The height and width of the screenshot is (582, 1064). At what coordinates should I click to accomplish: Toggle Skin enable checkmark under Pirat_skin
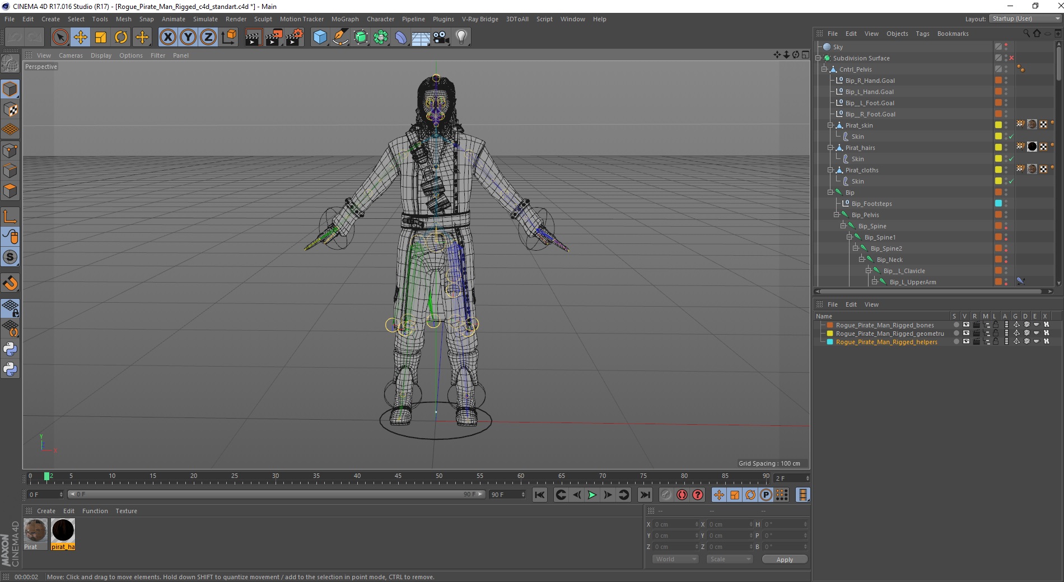point(1011,137)
